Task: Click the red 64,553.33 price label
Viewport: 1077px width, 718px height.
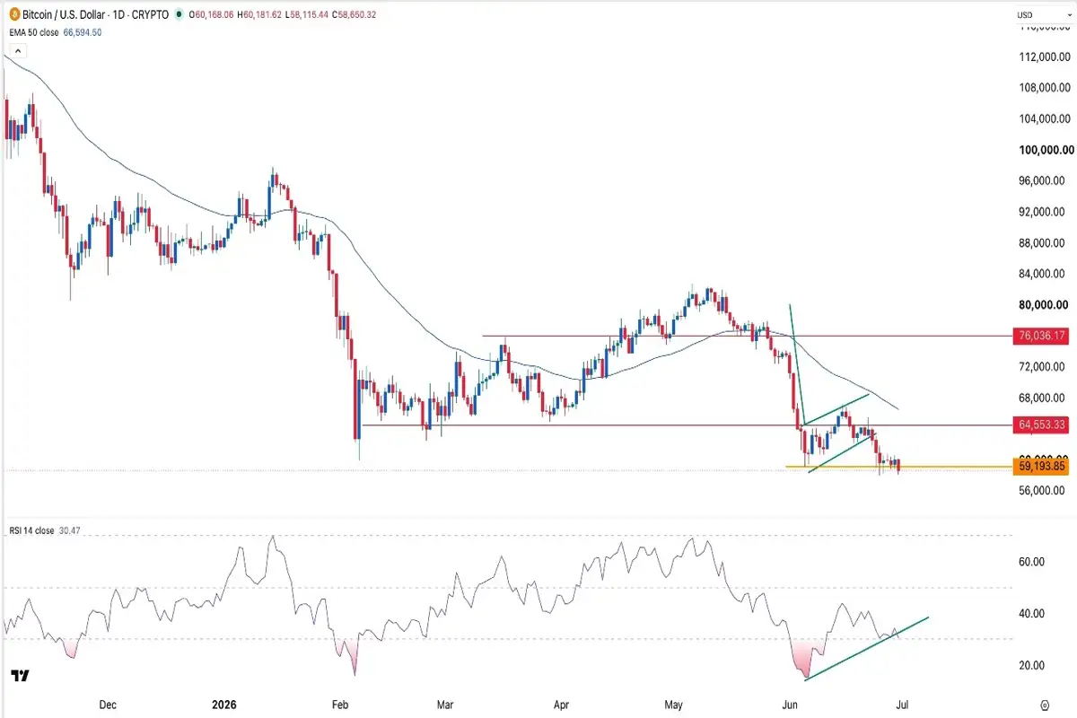Action: pyautogui.click(x=1042, y=425)
